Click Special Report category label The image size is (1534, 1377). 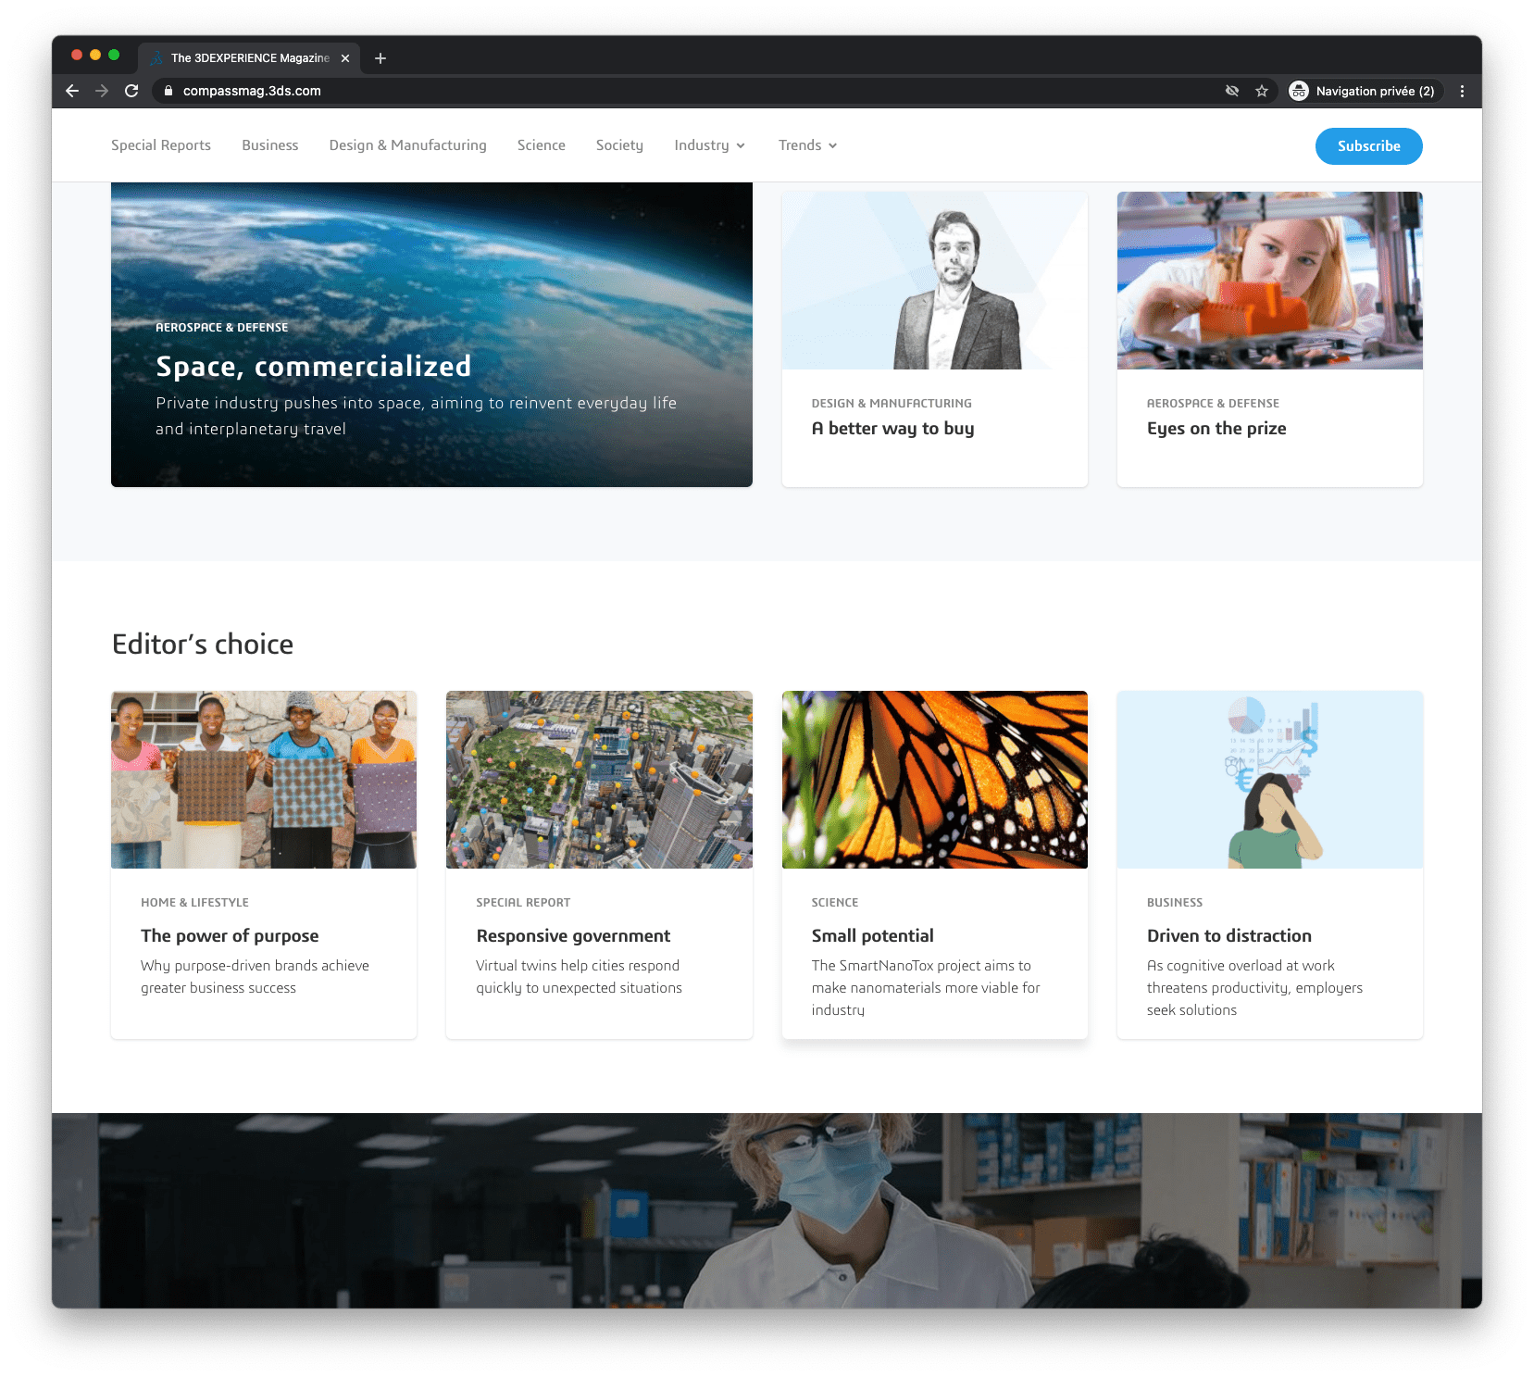pyautogui.click(x=523, y=903)
